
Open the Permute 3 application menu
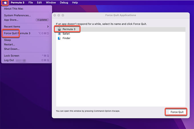(18, 3)
